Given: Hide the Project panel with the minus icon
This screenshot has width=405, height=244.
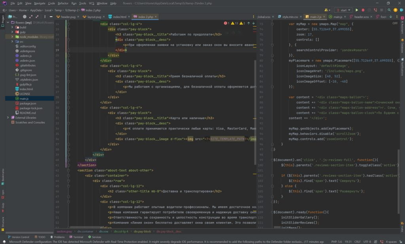Looking at the screenshot, I should 50,17.
